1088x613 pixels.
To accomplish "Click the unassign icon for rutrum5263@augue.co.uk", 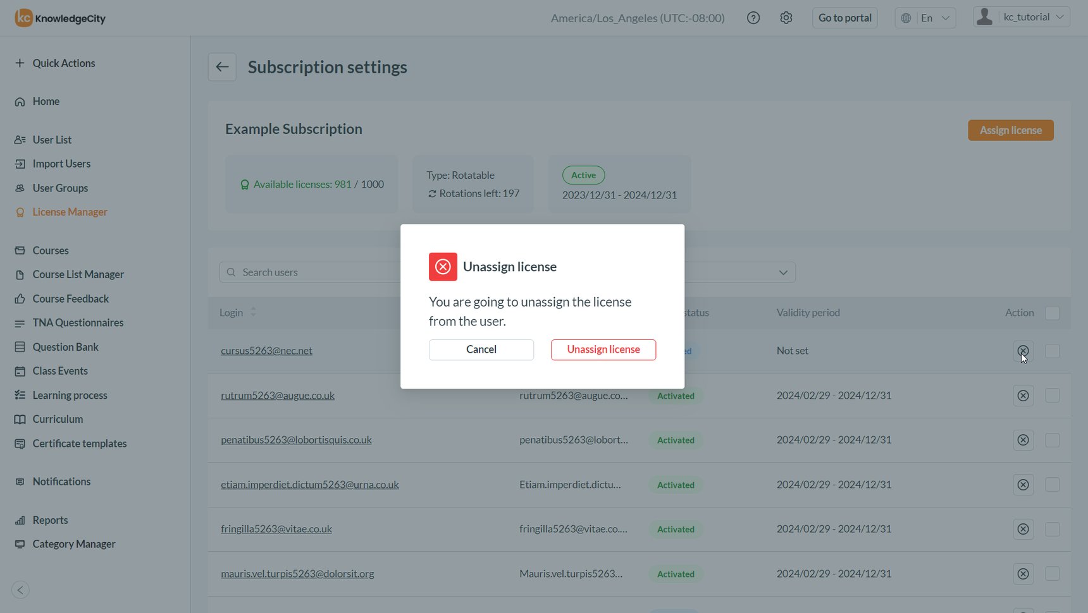I will click(1023, 396).
